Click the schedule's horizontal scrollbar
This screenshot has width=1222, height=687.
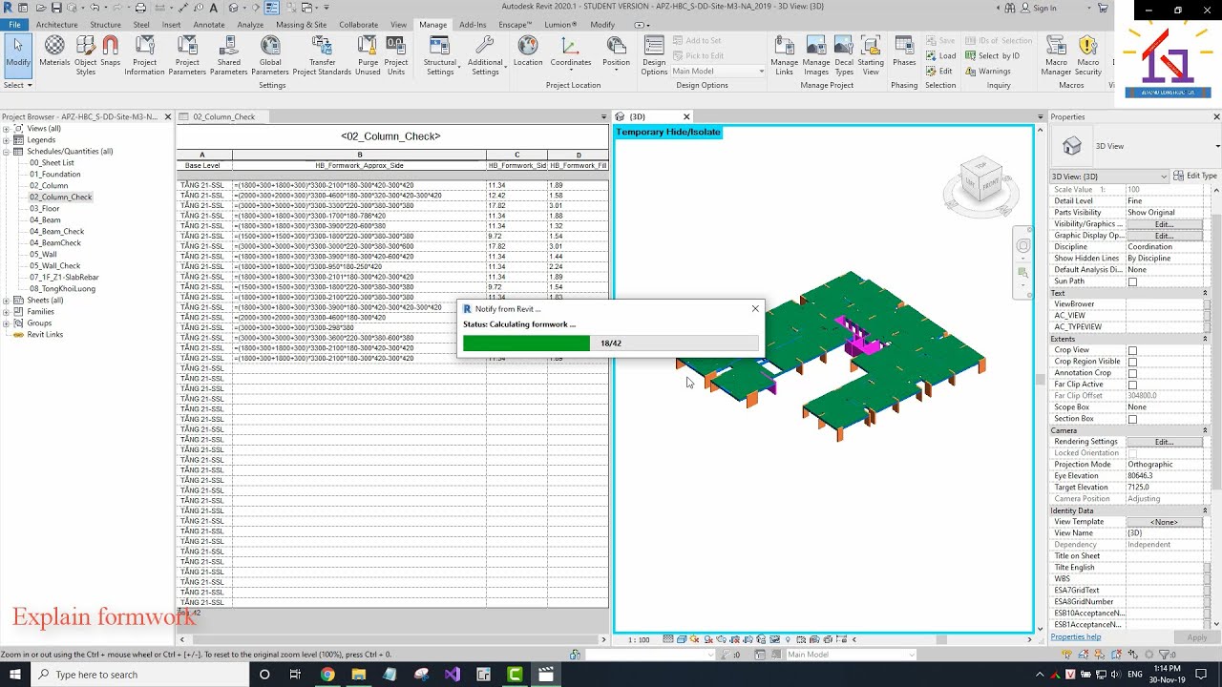coord(391,639)
